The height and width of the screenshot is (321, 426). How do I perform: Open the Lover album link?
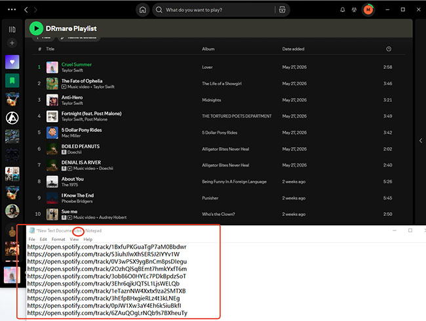pyautogui.click(x=207, y=67)
